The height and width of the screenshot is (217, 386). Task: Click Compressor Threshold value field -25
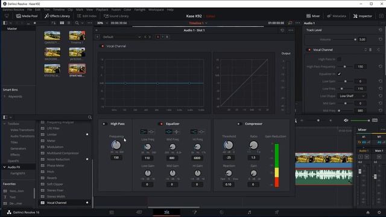click(x=229, y=157)
